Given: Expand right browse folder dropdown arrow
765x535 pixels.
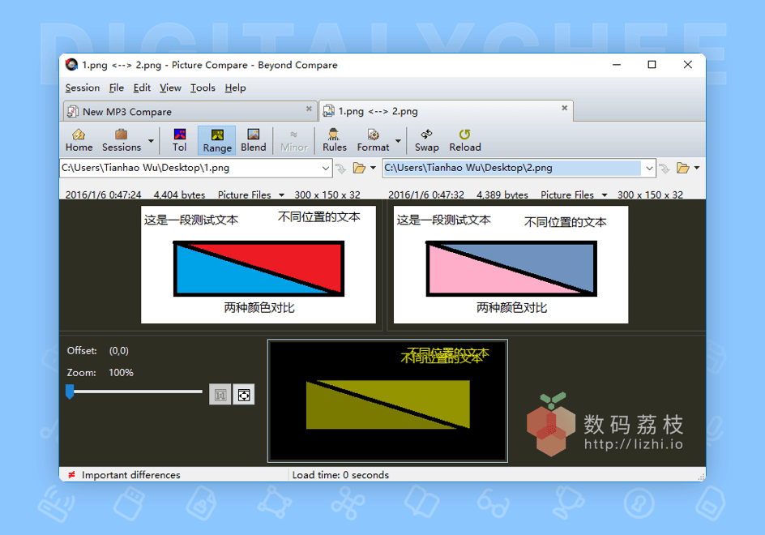Looking at the screenshot, I should (697, 168).
